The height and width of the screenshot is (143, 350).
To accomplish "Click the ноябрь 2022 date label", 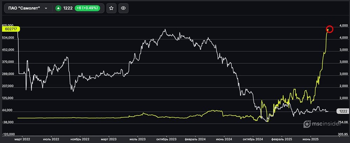I will [79, 139].
